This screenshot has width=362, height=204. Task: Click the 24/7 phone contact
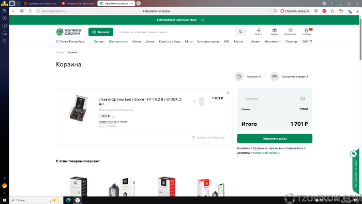click(x=307, y=41)
